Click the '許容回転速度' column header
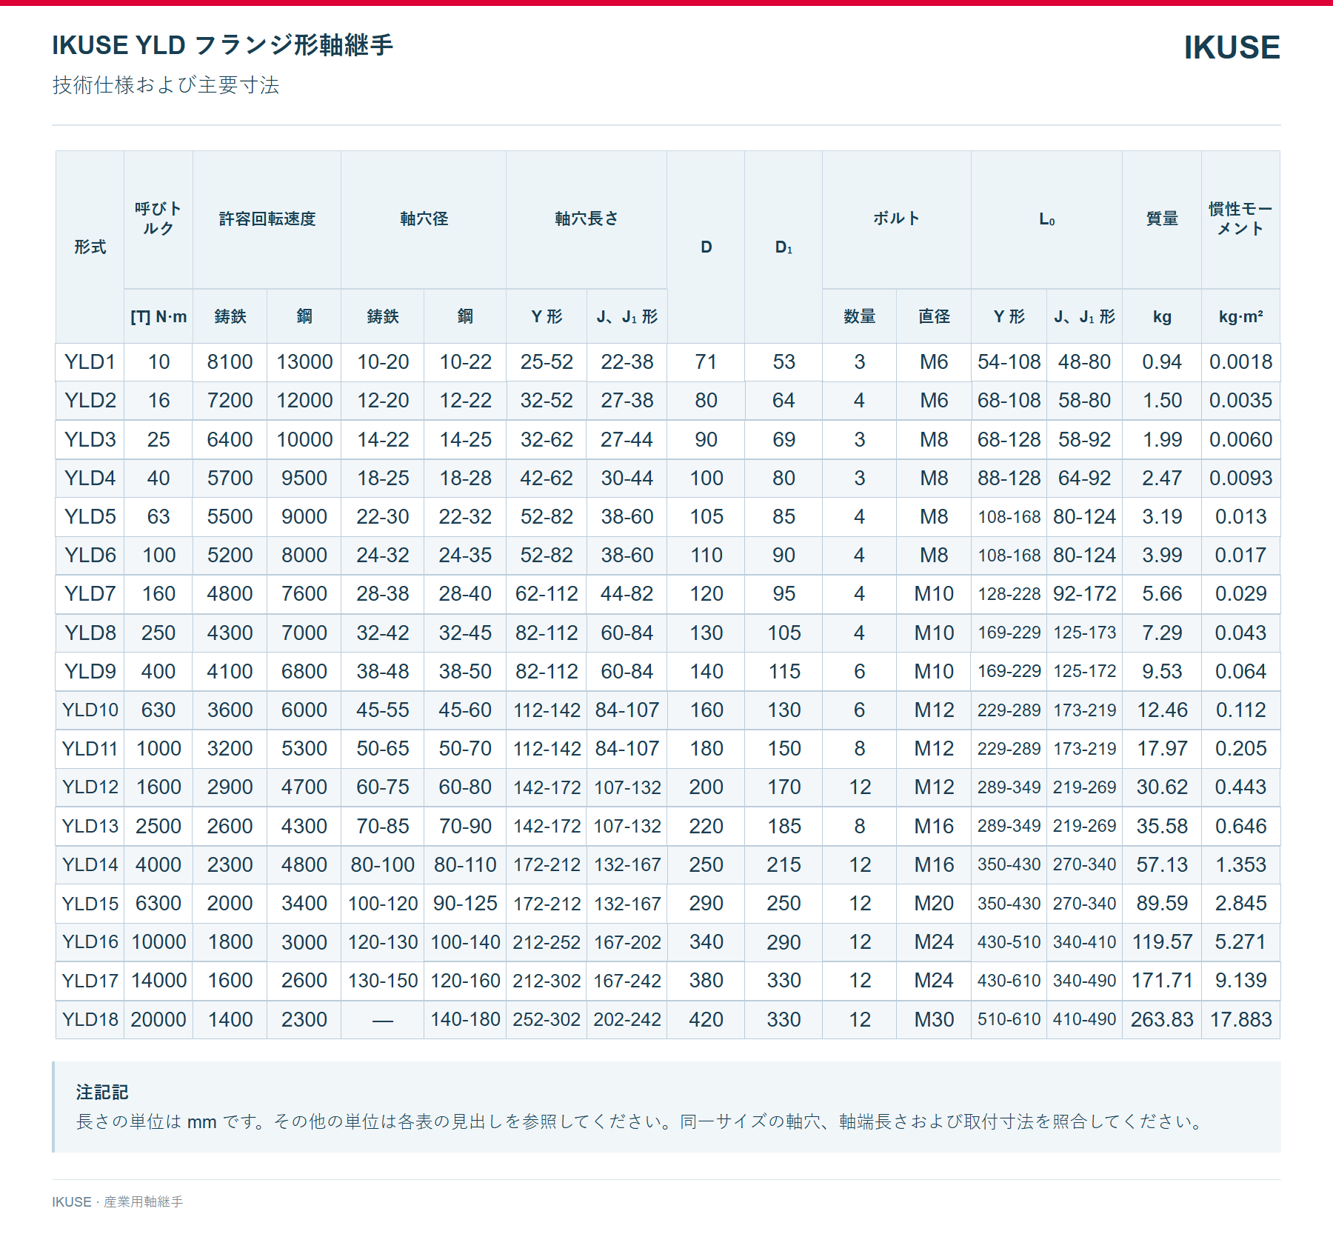The image size is (1333, 1237). coord(267,219)
